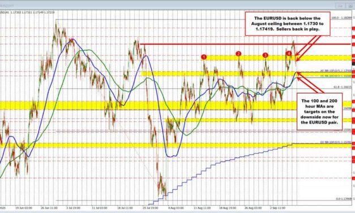
Task: Minimize the chart window
Action: tap(340, 6)
